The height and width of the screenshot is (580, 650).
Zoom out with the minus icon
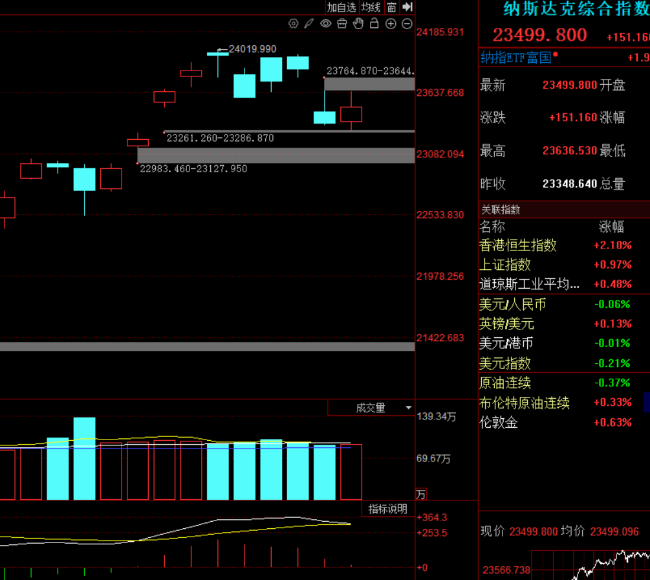coord(407,24)
